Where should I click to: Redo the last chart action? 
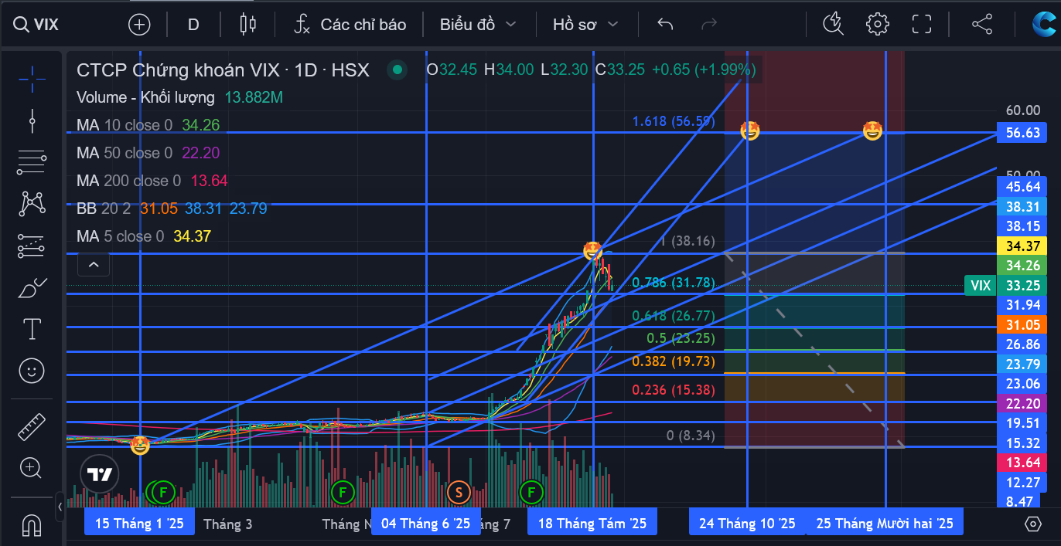click(708, 25)
